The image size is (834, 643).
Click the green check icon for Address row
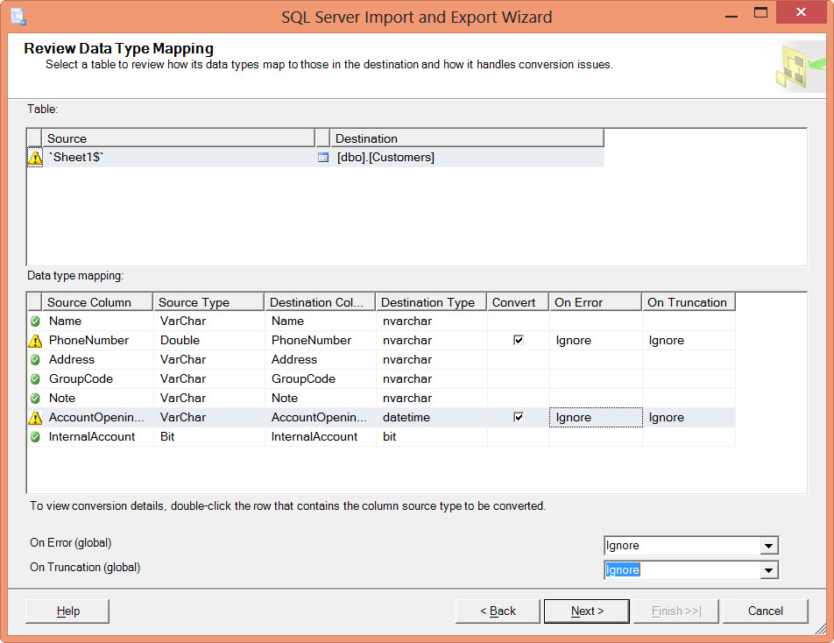point(35,360)
